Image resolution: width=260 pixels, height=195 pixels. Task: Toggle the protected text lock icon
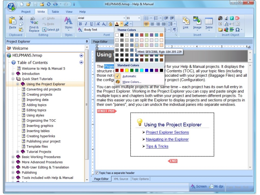pos(110,24)
